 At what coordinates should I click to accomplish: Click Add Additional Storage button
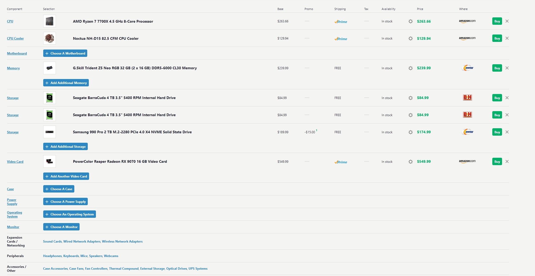pos(65,146)
